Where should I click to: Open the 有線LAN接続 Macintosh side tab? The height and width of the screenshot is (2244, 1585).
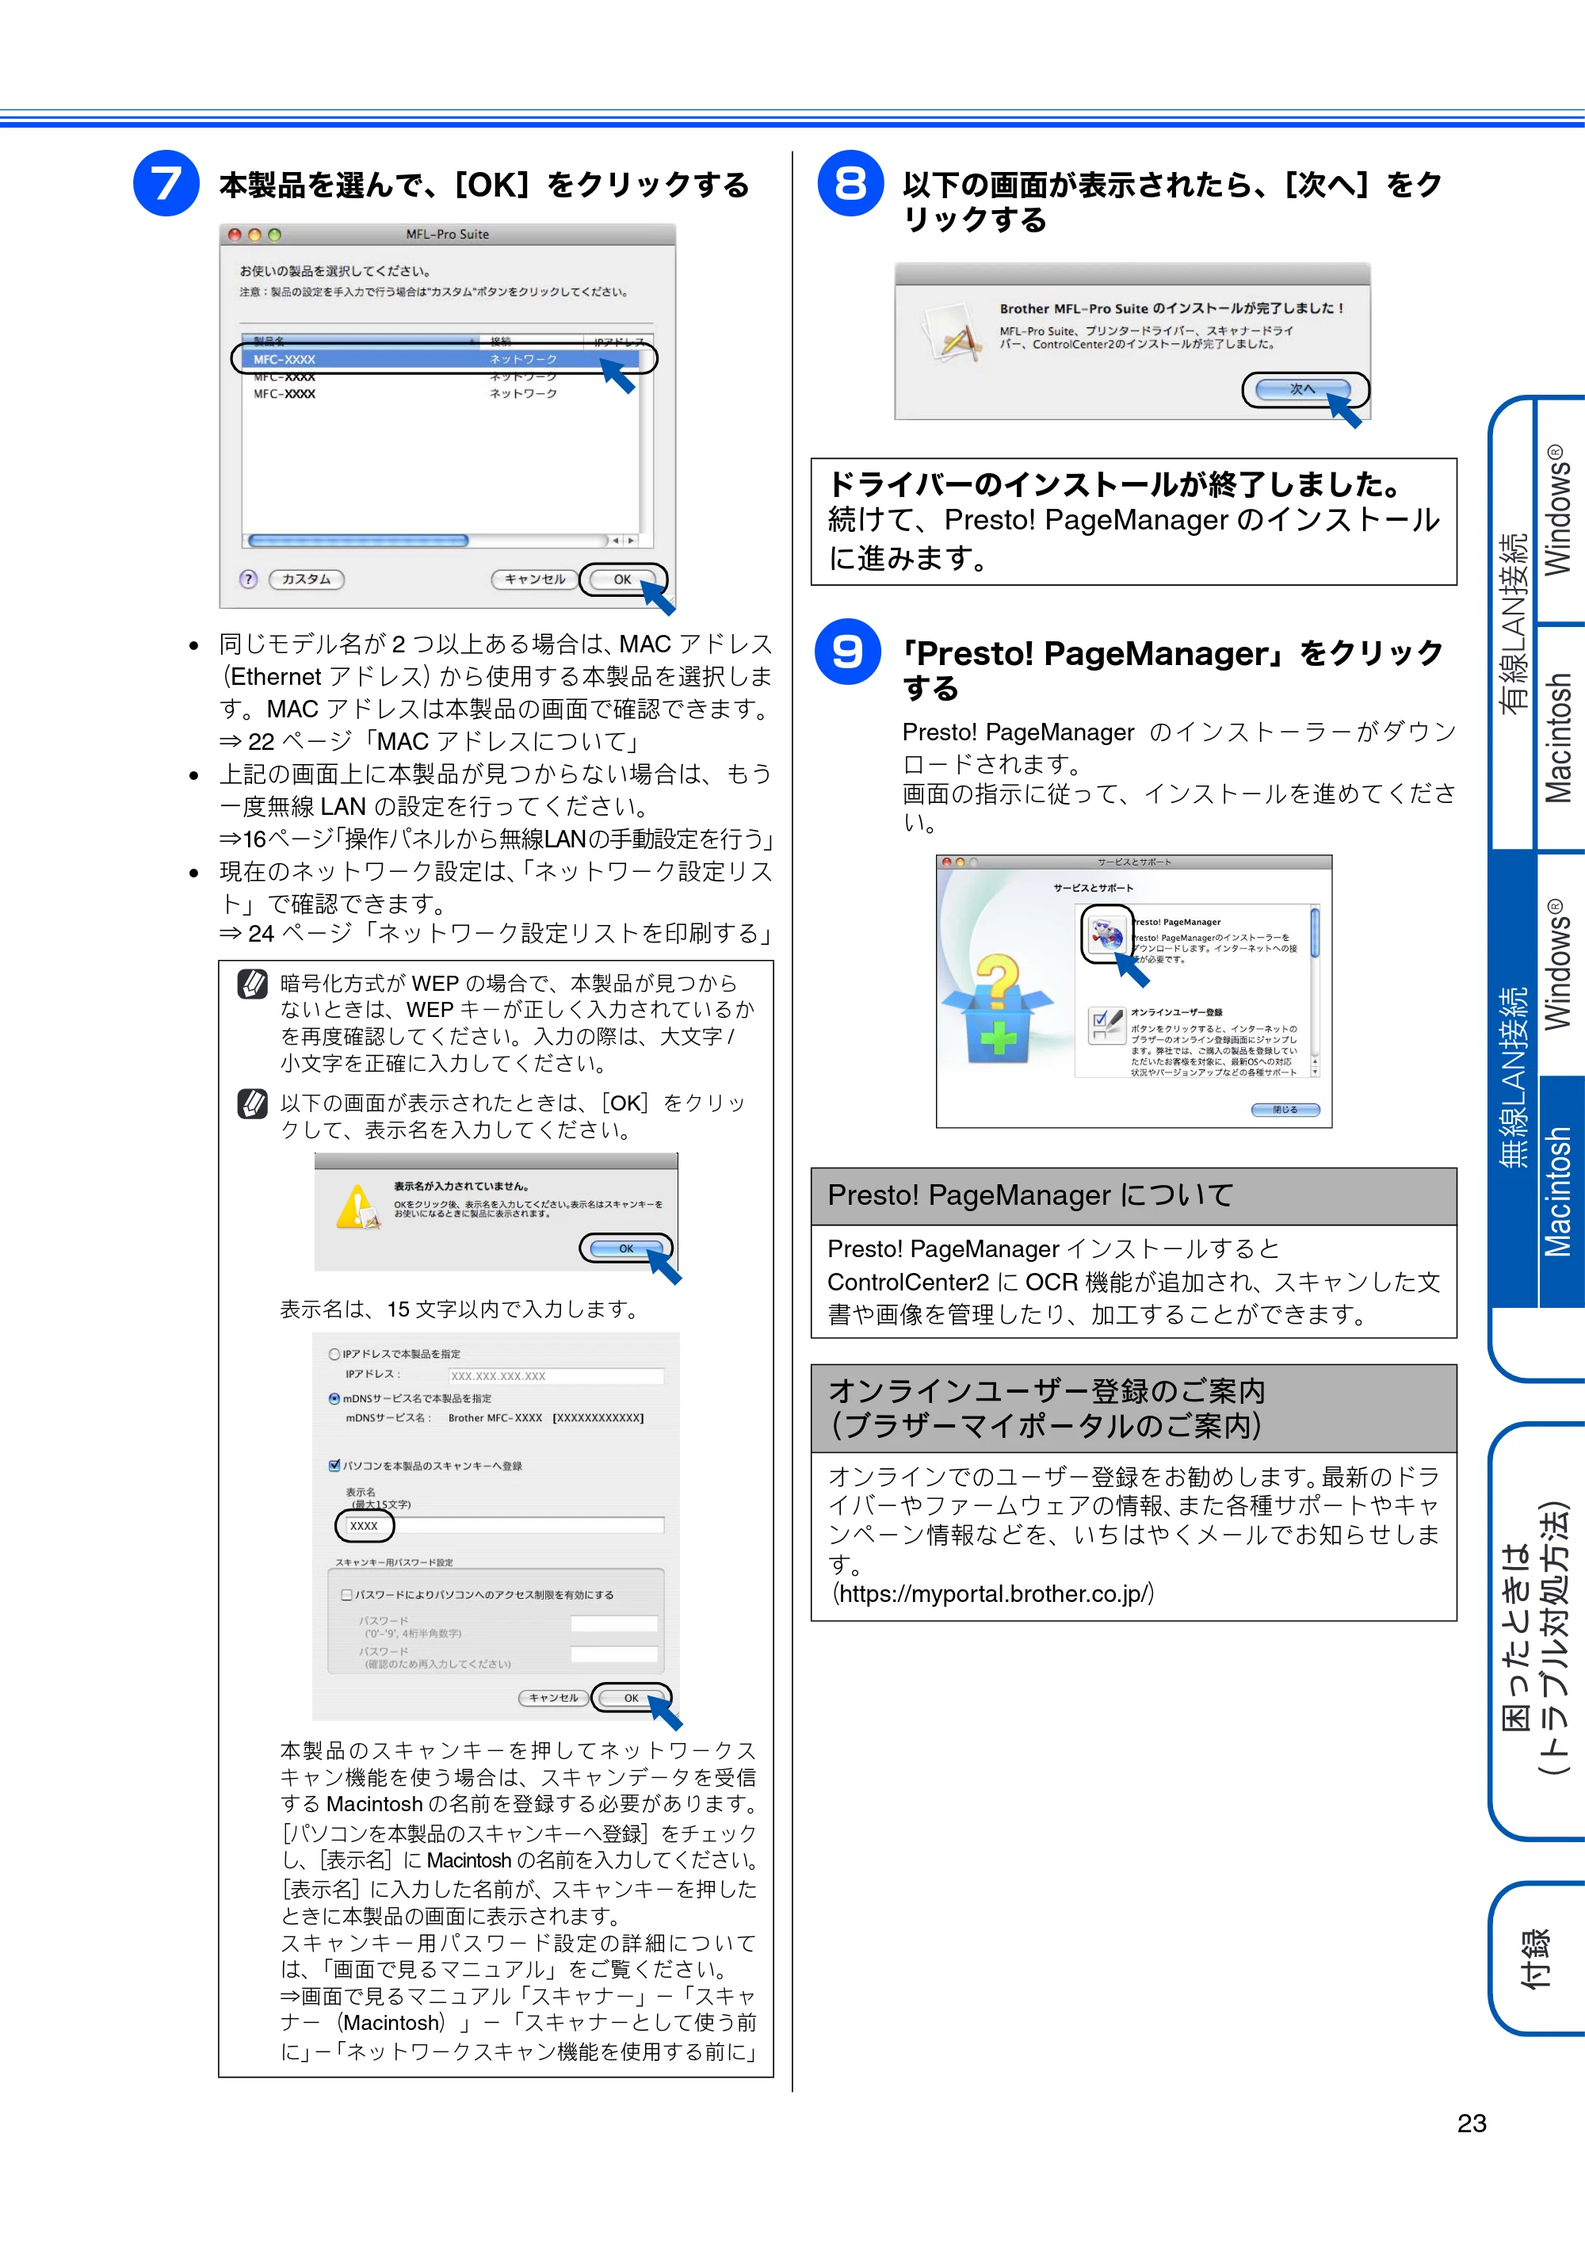tap(1560, 737)
